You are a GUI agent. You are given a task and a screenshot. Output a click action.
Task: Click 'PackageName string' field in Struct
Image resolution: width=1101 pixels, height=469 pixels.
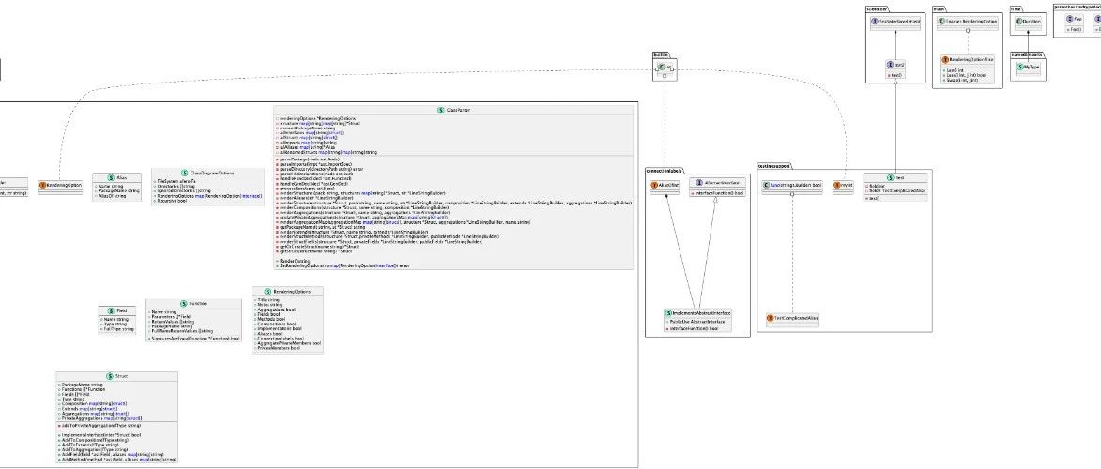tap(81, 385)
